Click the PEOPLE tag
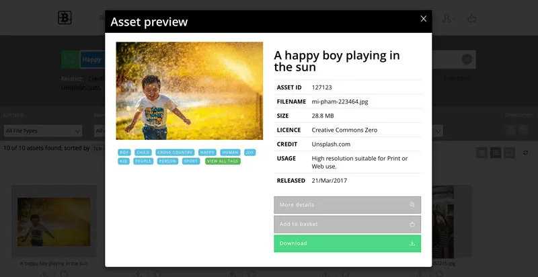The image size is (538, 277). pyautogui.click(x=143, y=161)
